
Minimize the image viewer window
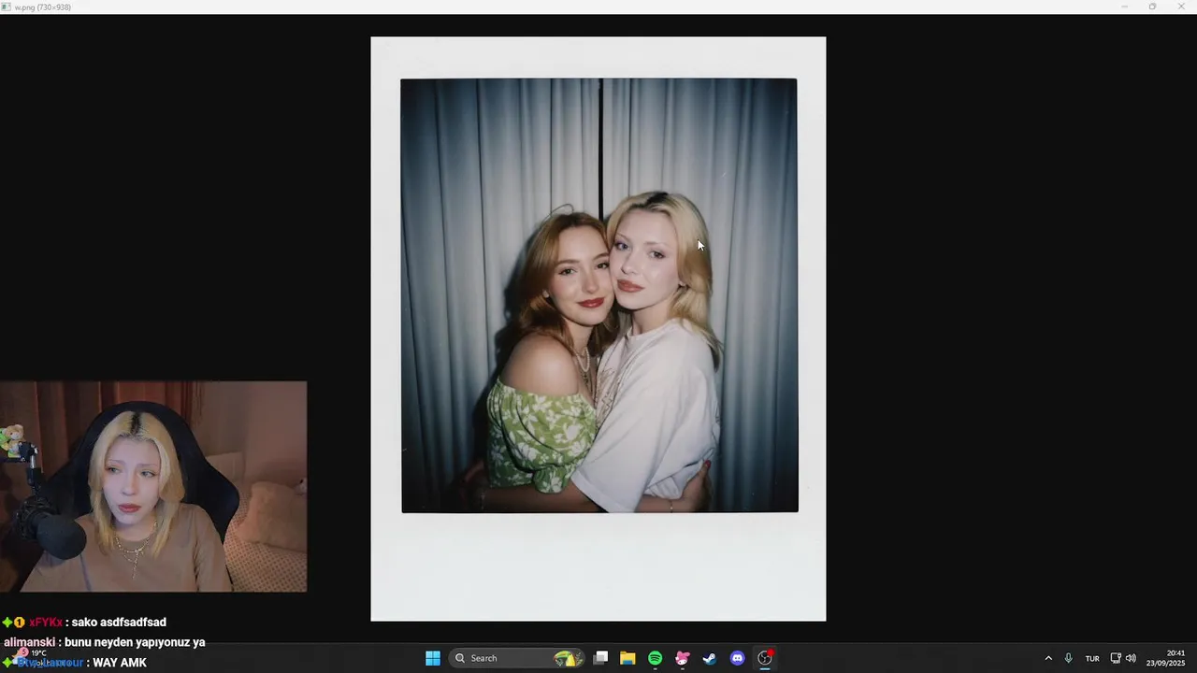[x=1124, y=7]
